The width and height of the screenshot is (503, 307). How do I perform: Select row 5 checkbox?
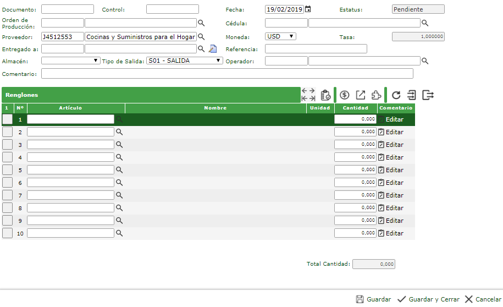(7, 169)
